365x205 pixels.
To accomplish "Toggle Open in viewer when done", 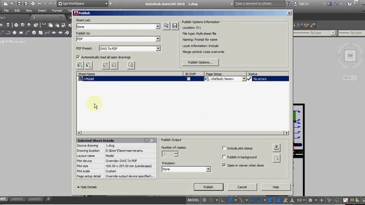I will click(224, 165).
